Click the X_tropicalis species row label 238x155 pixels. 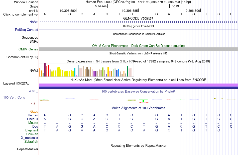(x=30, y=138)
